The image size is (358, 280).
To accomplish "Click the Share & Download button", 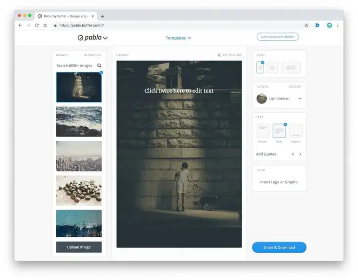I will click(x=279, y=247).
